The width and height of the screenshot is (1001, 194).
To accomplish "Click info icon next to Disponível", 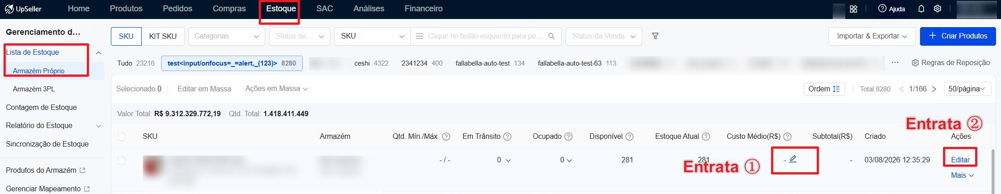I will (629, 137).
